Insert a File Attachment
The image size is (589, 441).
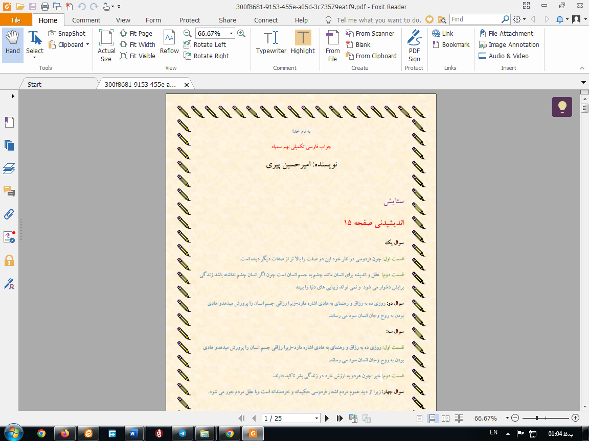[506, 33]
